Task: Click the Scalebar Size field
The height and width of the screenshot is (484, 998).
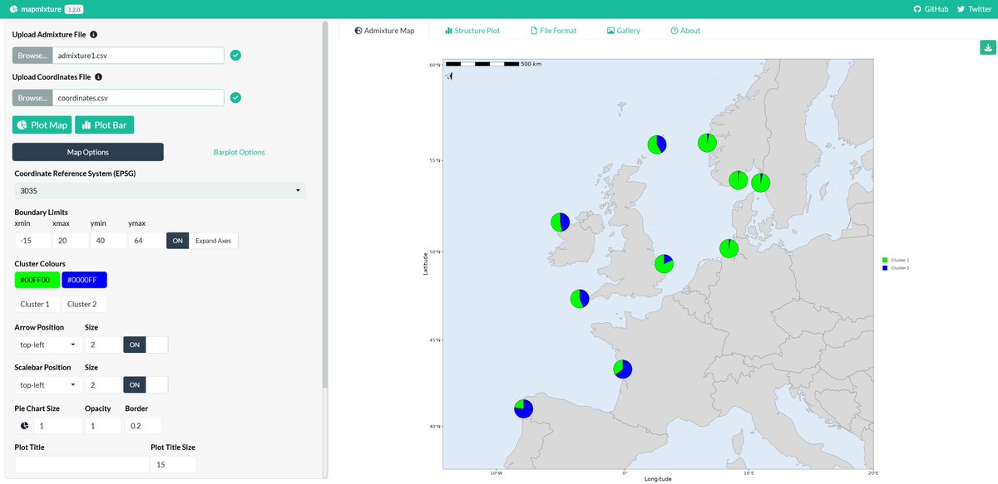Action: pyautogui.click(x=103, y=385)
